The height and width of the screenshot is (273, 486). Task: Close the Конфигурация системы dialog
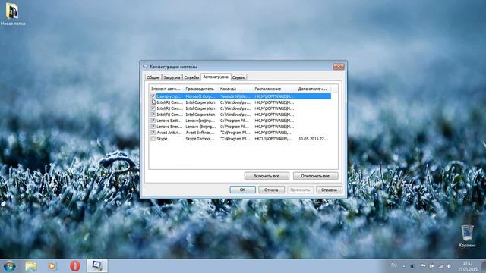(x=339, y=66)
